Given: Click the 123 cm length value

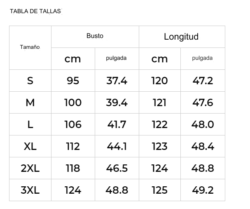Looking at the screenshot, I should click(x=159, y=146).
